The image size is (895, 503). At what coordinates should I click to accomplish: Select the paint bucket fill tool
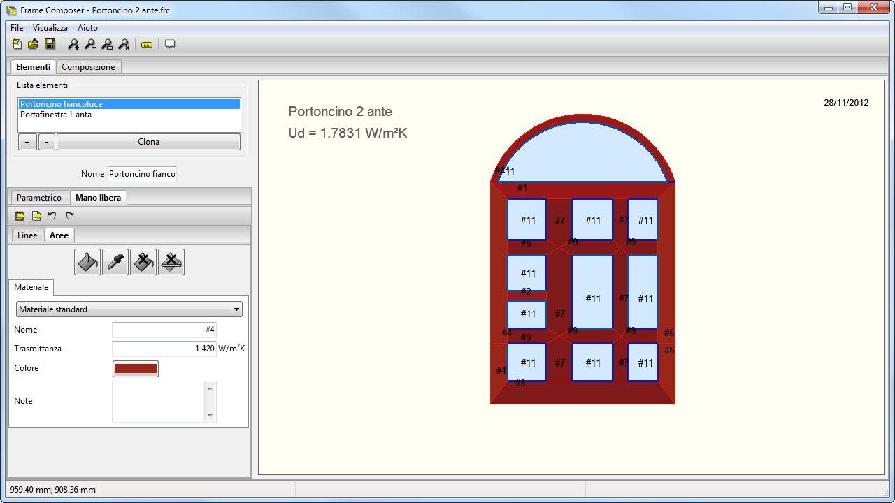point(87,262)
